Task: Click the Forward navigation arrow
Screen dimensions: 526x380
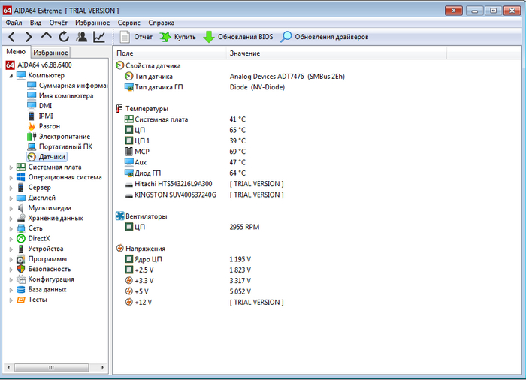Action: 29,37
